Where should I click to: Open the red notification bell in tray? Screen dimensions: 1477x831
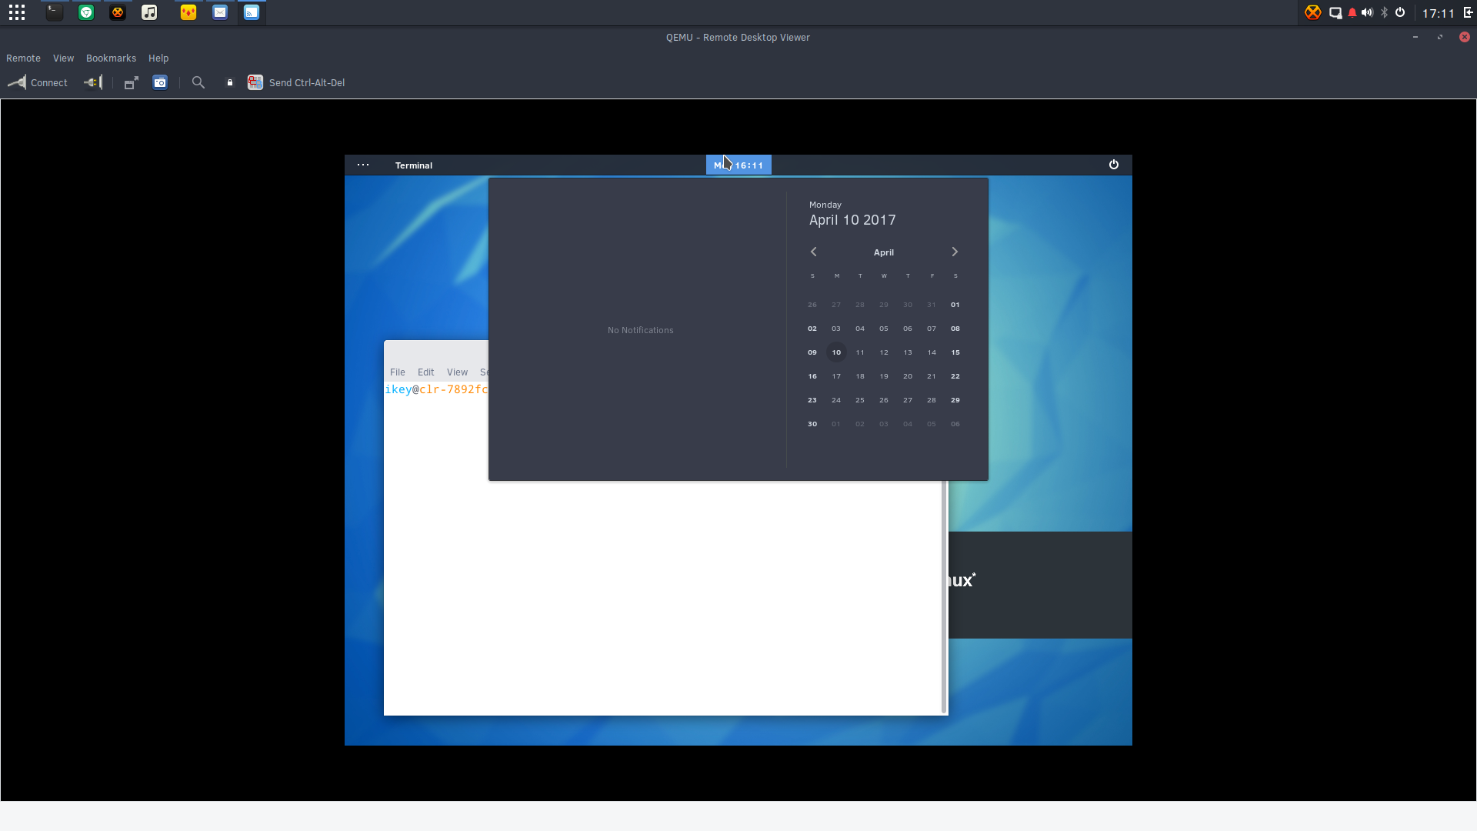pos(1352,12)
